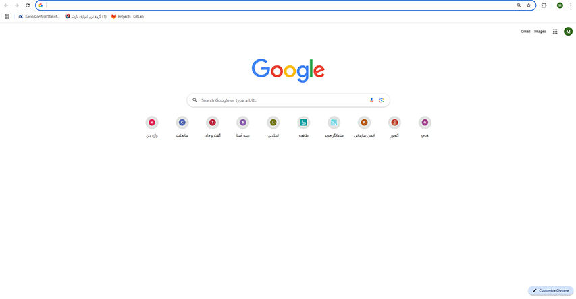This screenshot has height=299, width=576.
Task: Click the zoom magnifier icon in address bar
Action: (x=519, y=5)
